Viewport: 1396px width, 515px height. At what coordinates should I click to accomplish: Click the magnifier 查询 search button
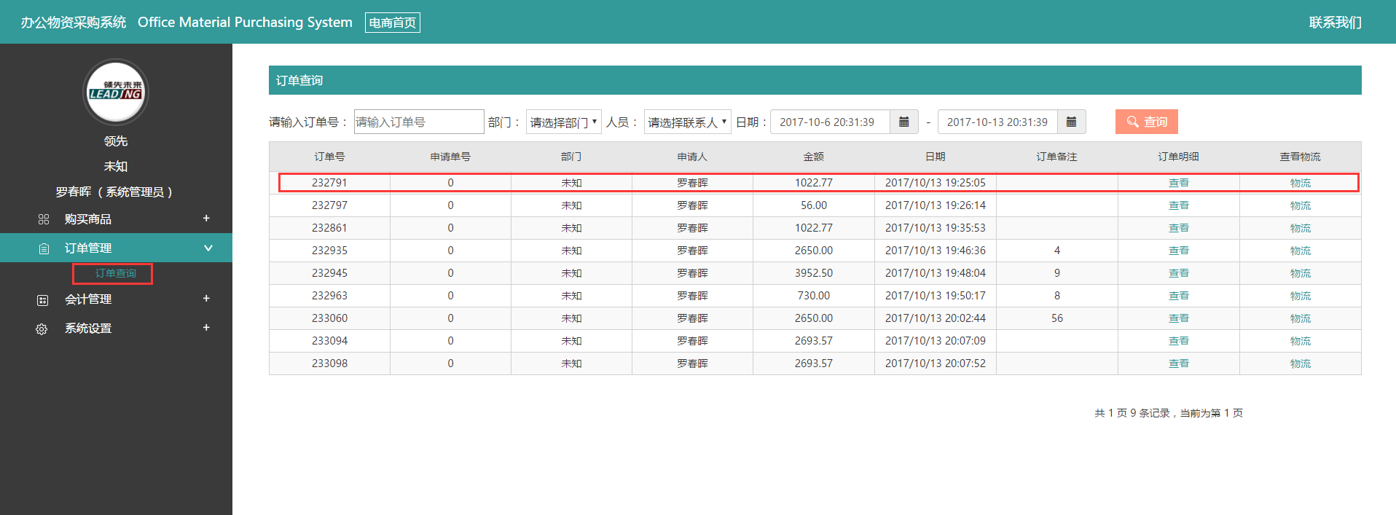pos(1146,122)
